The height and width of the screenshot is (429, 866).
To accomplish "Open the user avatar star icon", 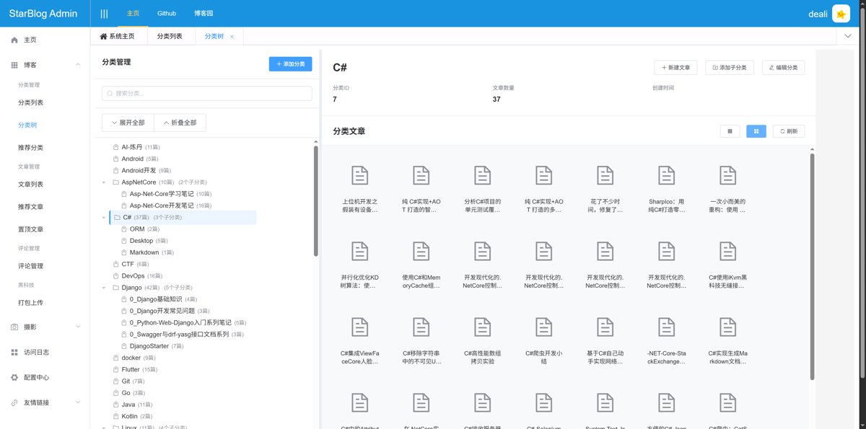I will pos(840,14).
